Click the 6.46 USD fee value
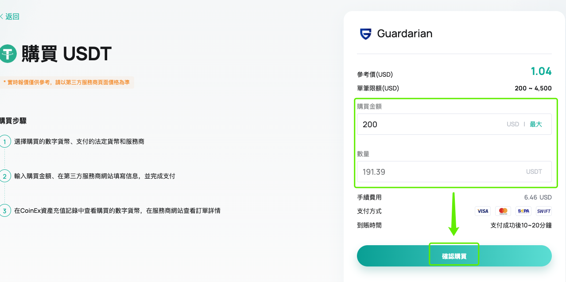 coord(538,197)
